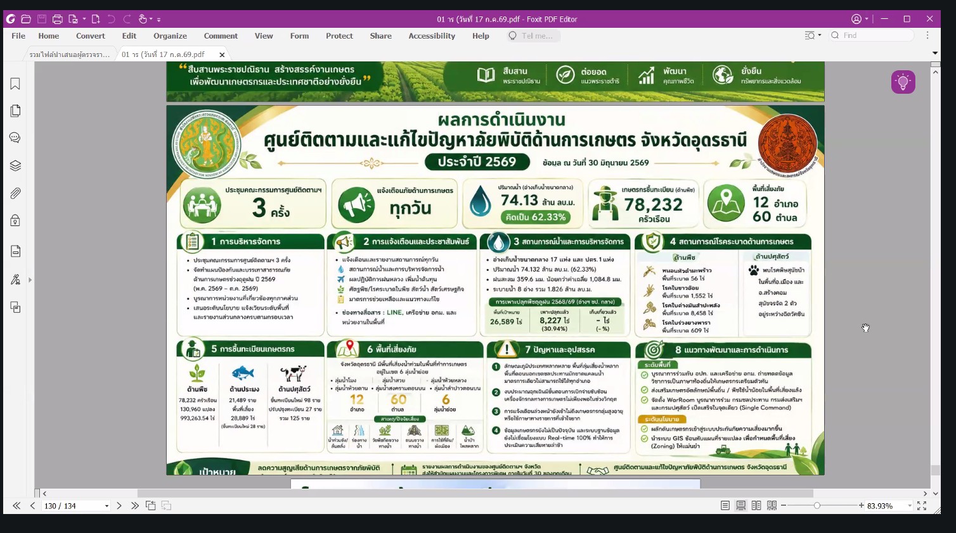Viewport: 956px width, 533px height.
Task: Switch to single page view mode
Action: (x=725, y=506)
